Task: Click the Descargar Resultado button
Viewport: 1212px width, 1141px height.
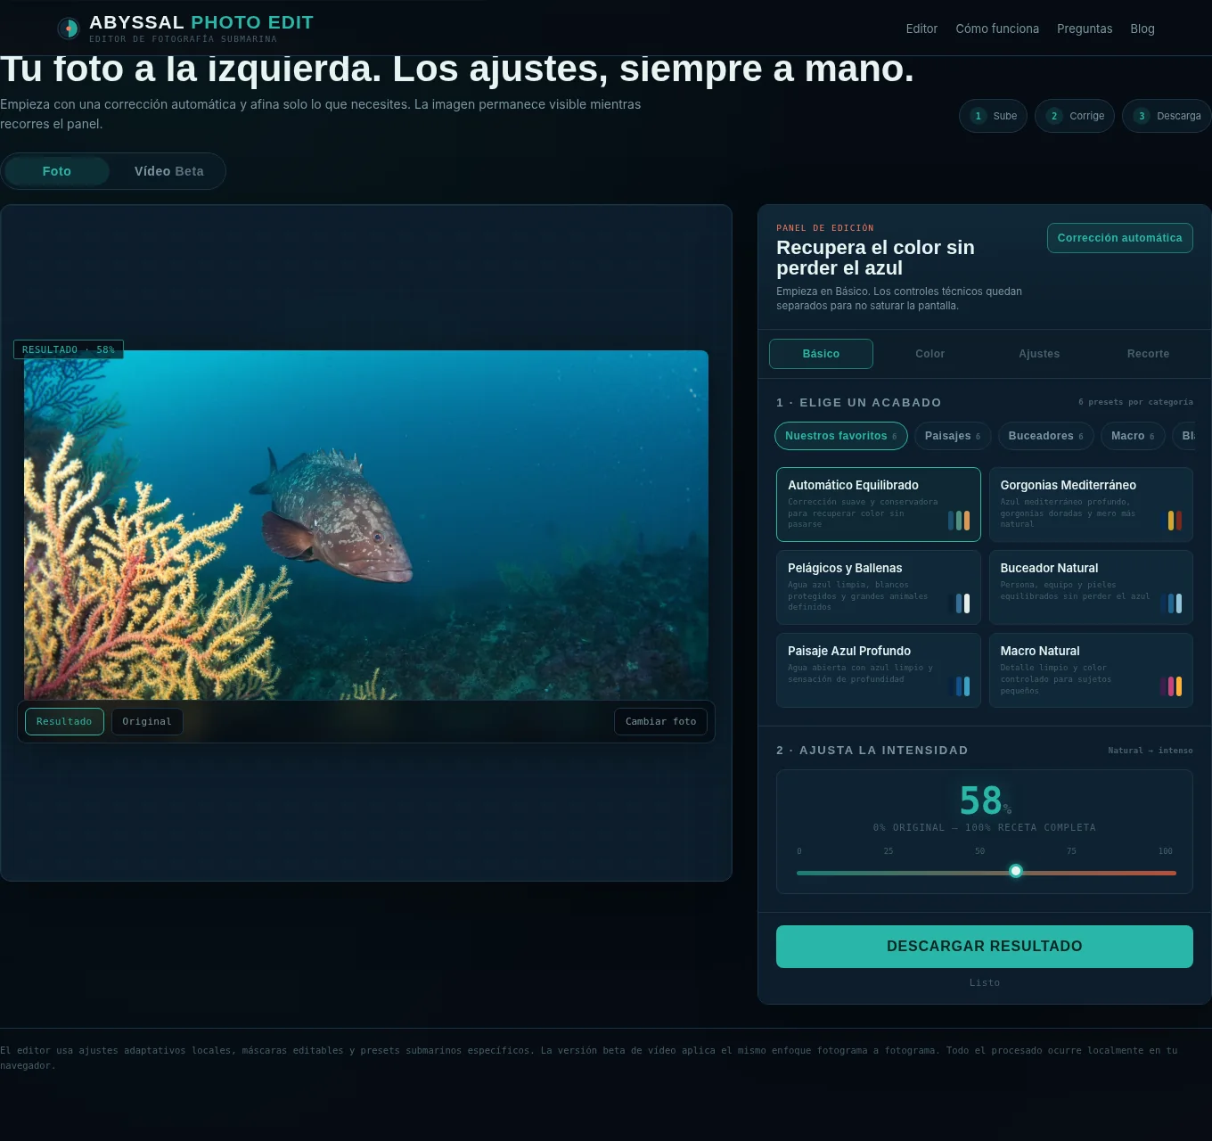Action: [985, 947]
